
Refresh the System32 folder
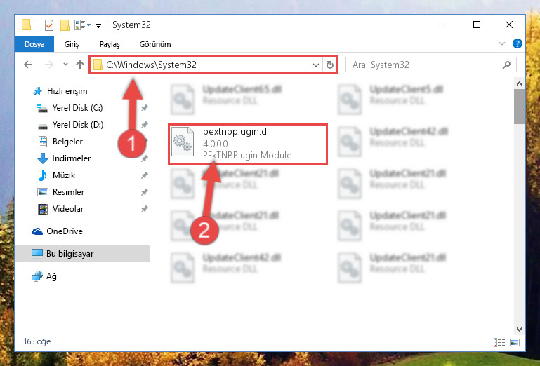(x=329, y=65)
